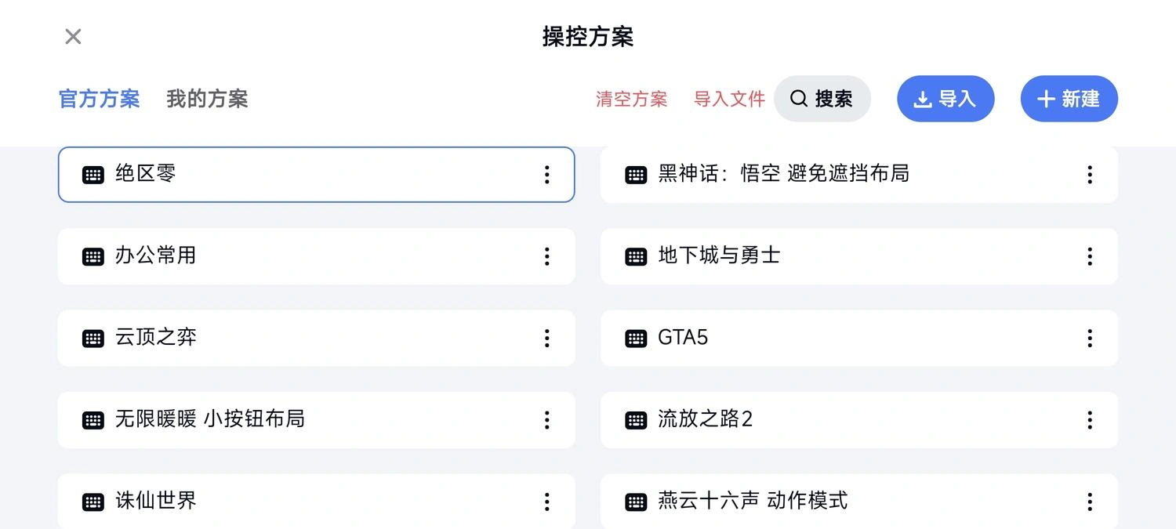The height and width of the screenshot is (529, 1176).
Task: Select the 云顶之弈 control scheme
Action: 317,338
